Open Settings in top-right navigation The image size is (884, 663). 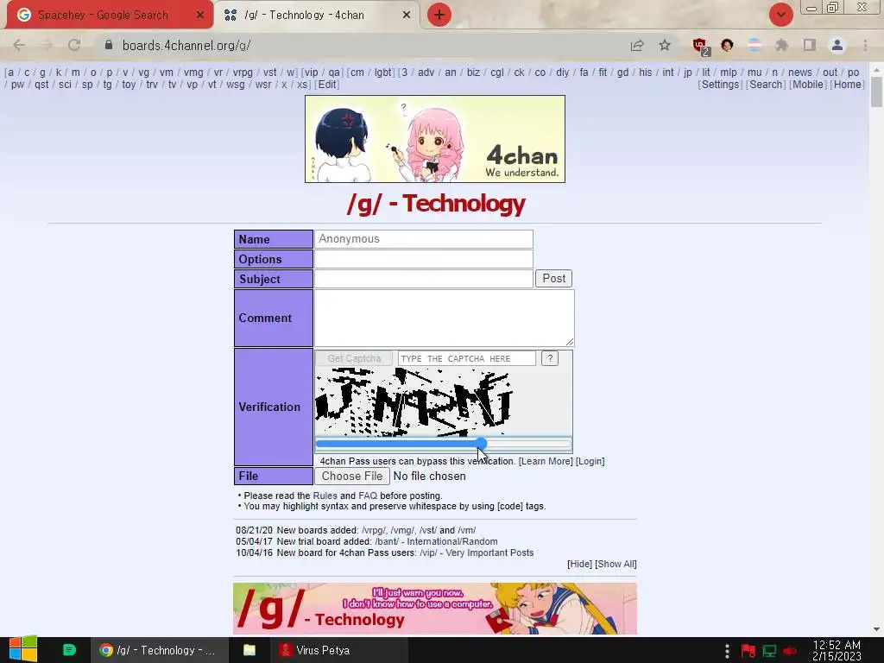point(720,85)
